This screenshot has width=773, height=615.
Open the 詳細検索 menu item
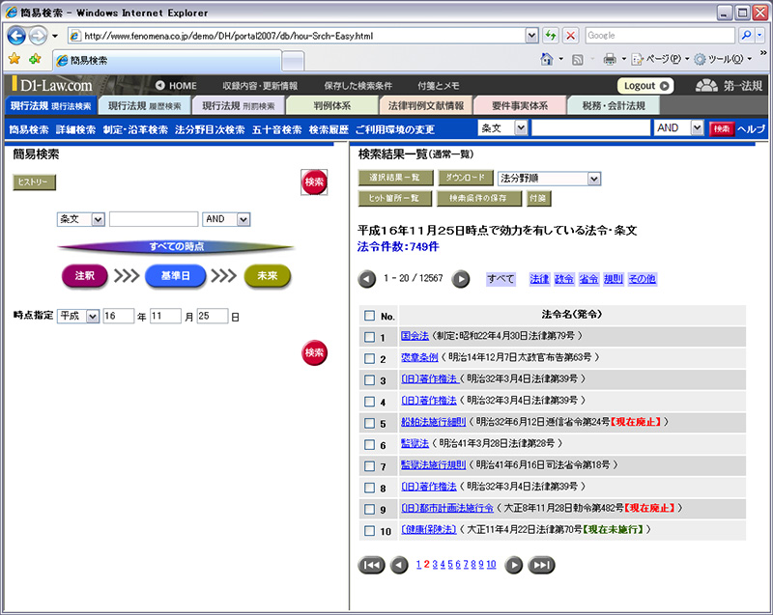(x=76, y=129)
